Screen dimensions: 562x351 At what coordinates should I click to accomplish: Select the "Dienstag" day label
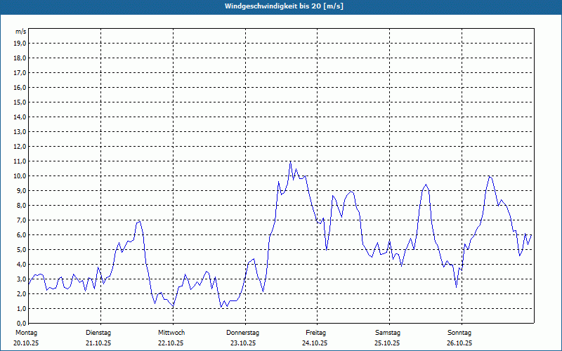[98, 332]
